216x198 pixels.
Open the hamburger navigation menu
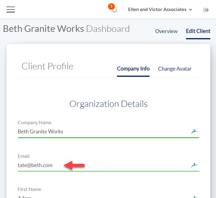pos(11,10)
